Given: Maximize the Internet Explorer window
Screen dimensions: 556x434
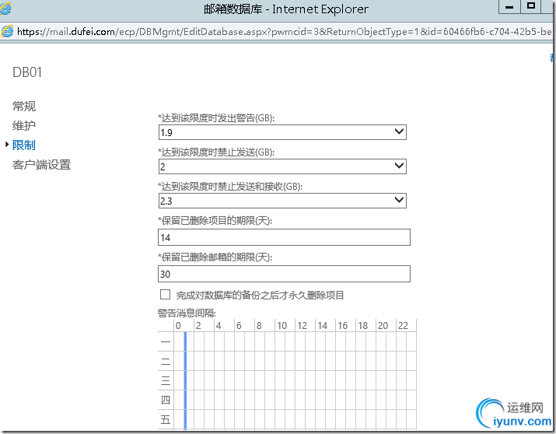Looking at the screenshot, I should click(x=531, y=7).
